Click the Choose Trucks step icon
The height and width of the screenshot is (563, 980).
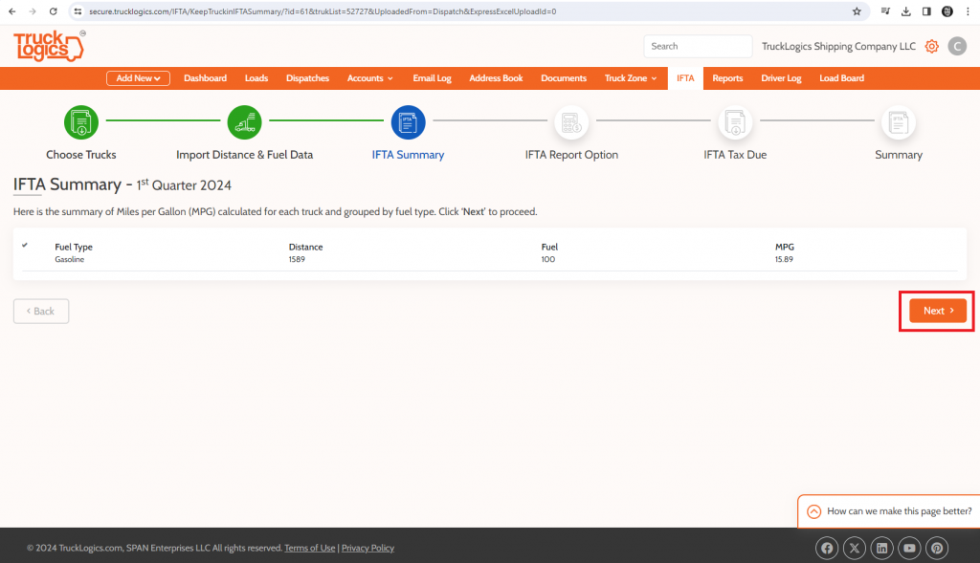pos(81,122)
